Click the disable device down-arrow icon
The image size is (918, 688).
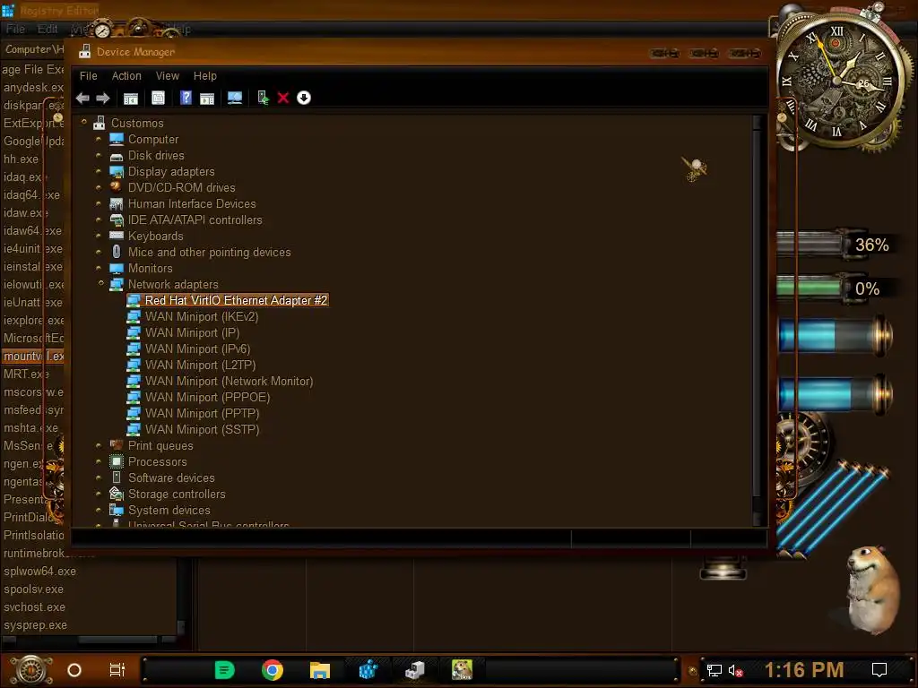tap(304, 98)
